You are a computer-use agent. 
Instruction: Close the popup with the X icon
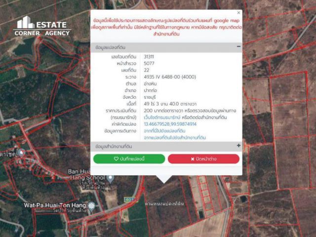239,13
